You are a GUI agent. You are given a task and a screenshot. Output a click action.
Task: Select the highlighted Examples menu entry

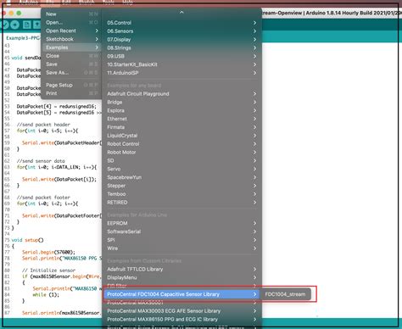[72, 47]
